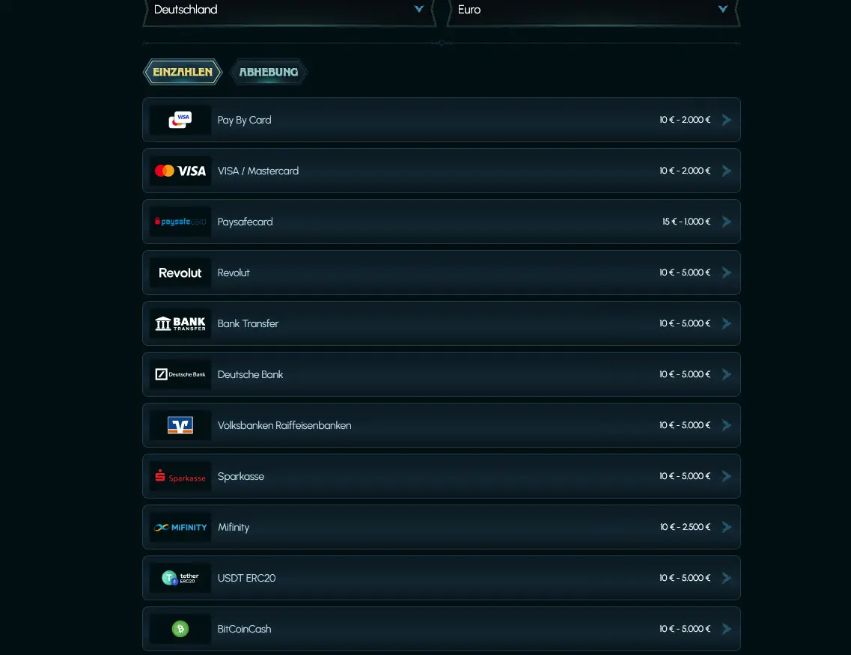
Task: Click the Revolut logo
Action: pos(180,272)
